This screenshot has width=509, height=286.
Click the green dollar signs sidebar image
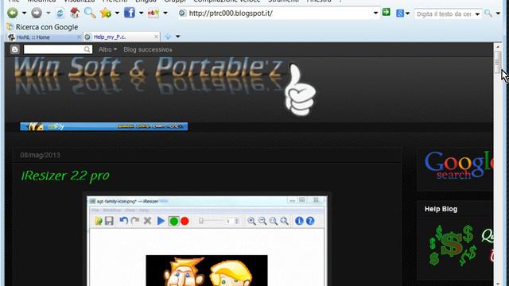452,245
